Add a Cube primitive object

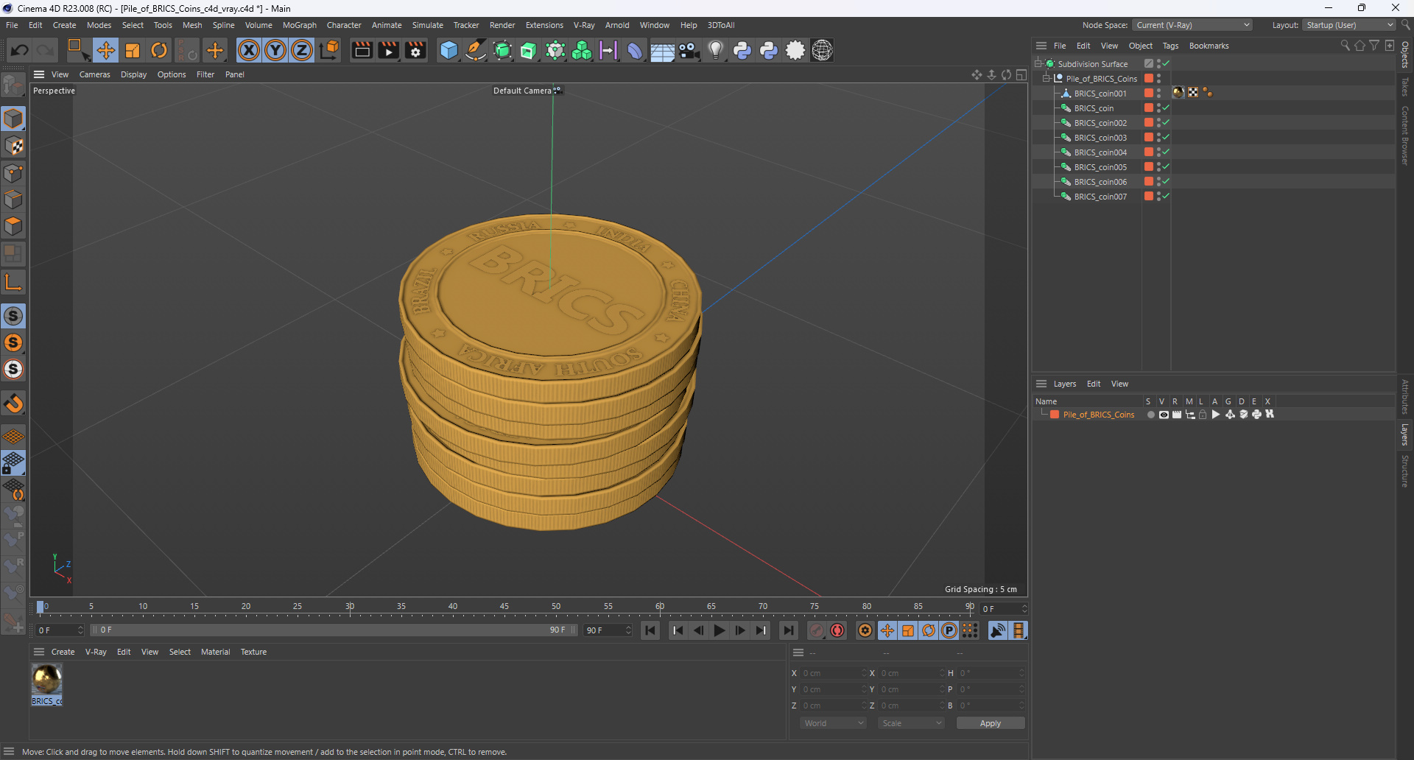point(449,50)
